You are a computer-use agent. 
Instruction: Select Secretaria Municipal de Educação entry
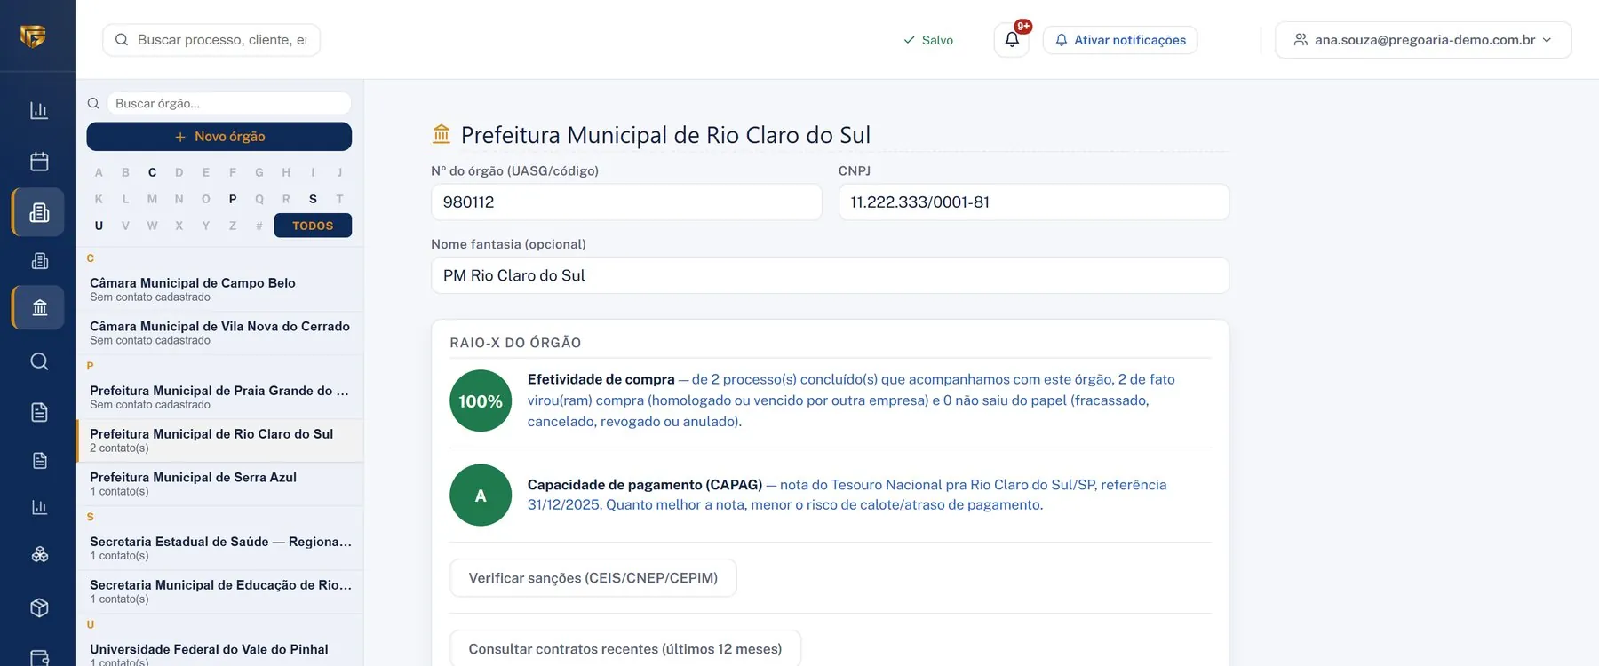[x=219, y=591]
